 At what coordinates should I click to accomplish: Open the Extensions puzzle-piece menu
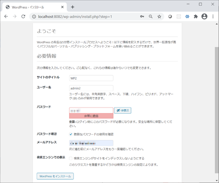(196, 16)
